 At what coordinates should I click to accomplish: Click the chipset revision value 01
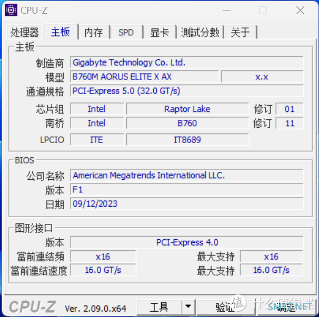click(x=290, y=109)
